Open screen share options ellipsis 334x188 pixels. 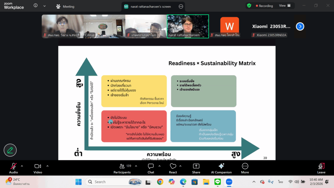point(181,7)
